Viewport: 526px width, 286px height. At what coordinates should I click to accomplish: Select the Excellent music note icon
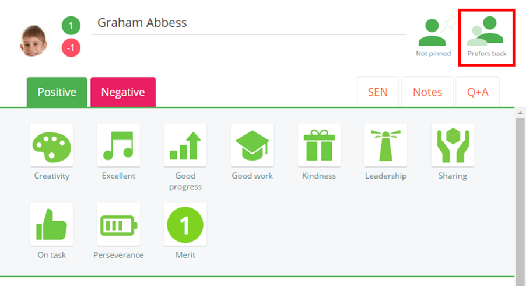(x=118, y=145)
